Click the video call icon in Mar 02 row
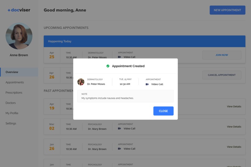Image resolution: width=251 pixels, height=167 pixels. (x=119, y=128)
